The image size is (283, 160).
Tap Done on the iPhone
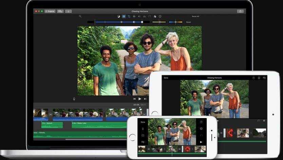tap(143, 122)
